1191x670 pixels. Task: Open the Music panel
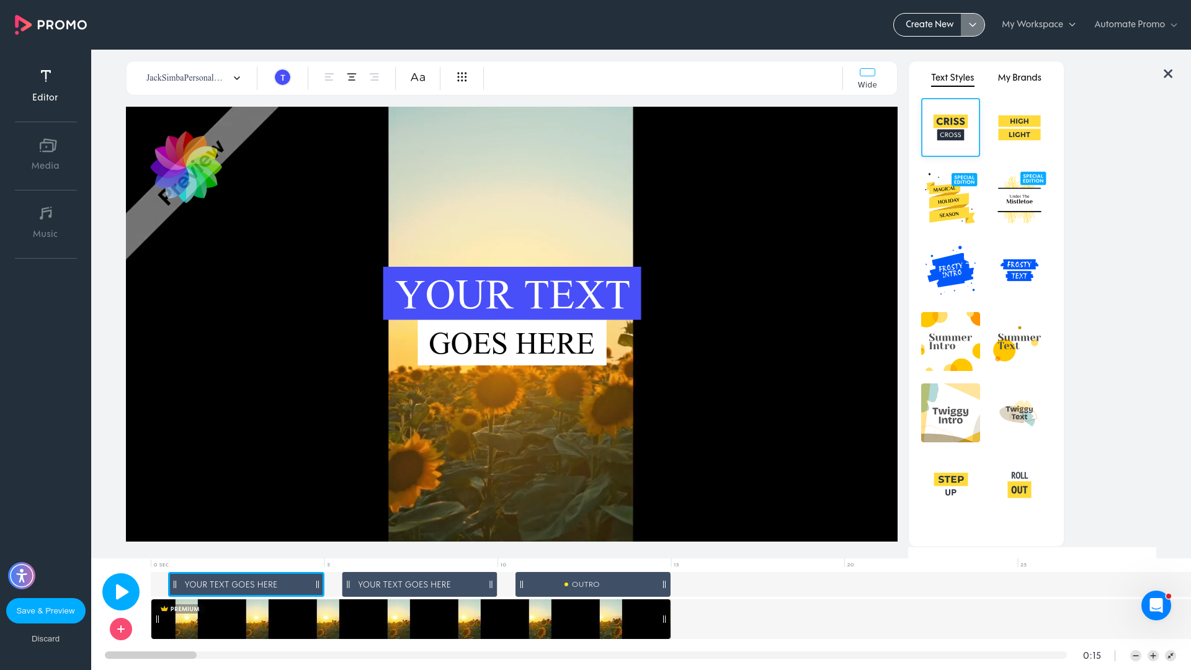pos(45,221)
